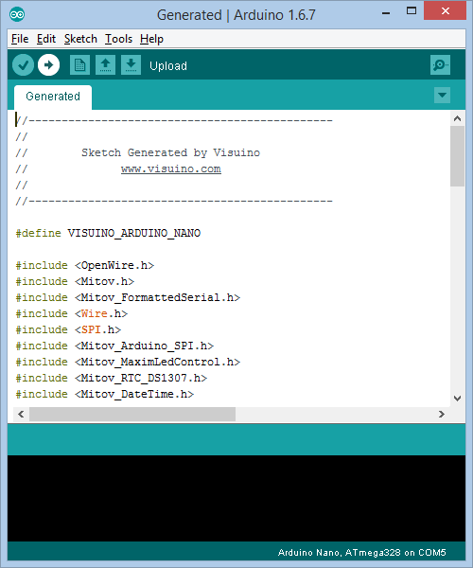
Task: Click the 'Sketch Generated by Visuino' comment
Action: click(x=170, y=152)
